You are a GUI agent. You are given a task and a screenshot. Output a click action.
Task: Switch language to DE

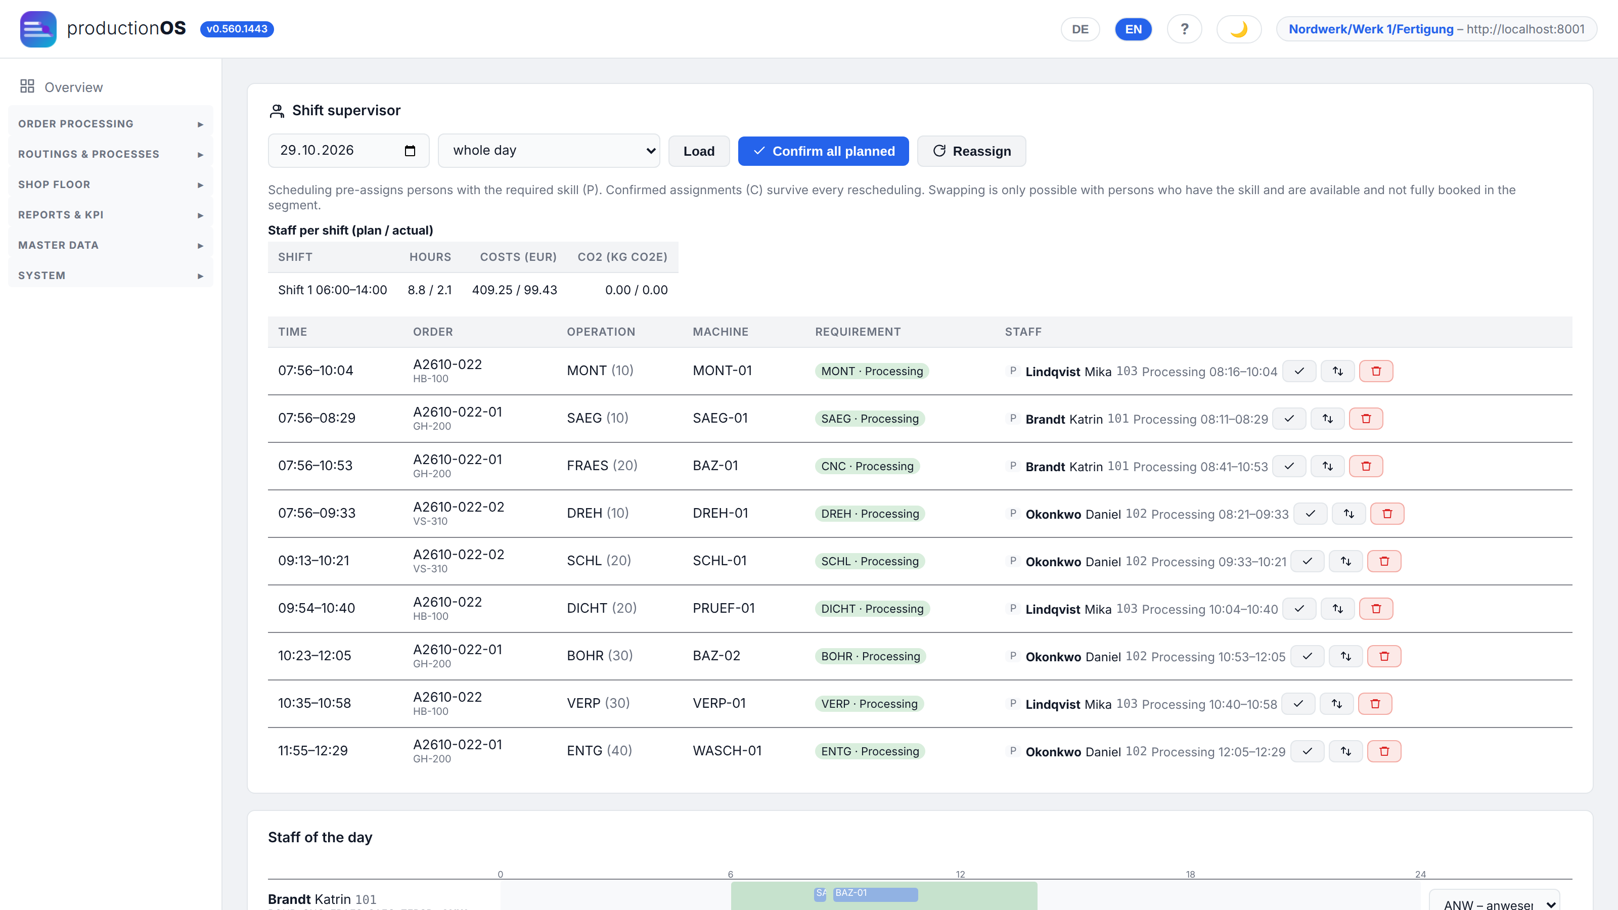[1080, 29]
